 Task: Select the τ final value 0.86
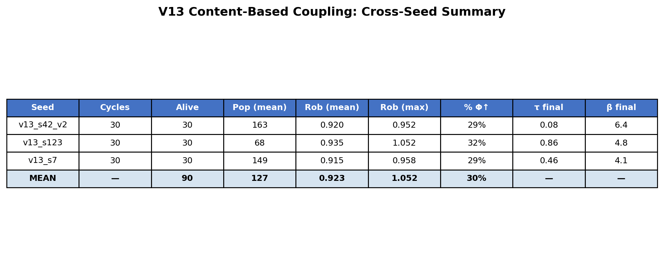pos(549,143)
